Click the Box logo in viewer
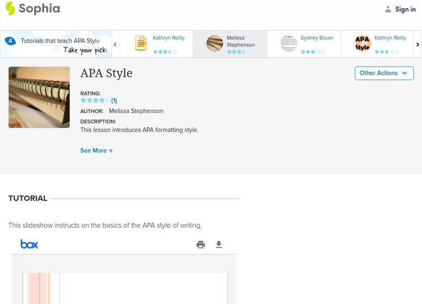The height and width of the screenshot is (304, 422). point(30,244)
